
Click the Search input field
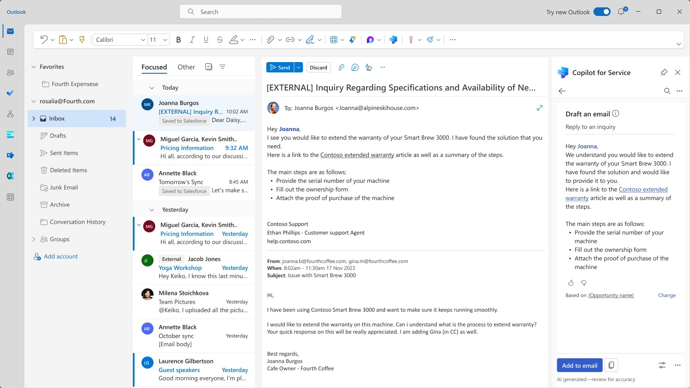(260, 12)
